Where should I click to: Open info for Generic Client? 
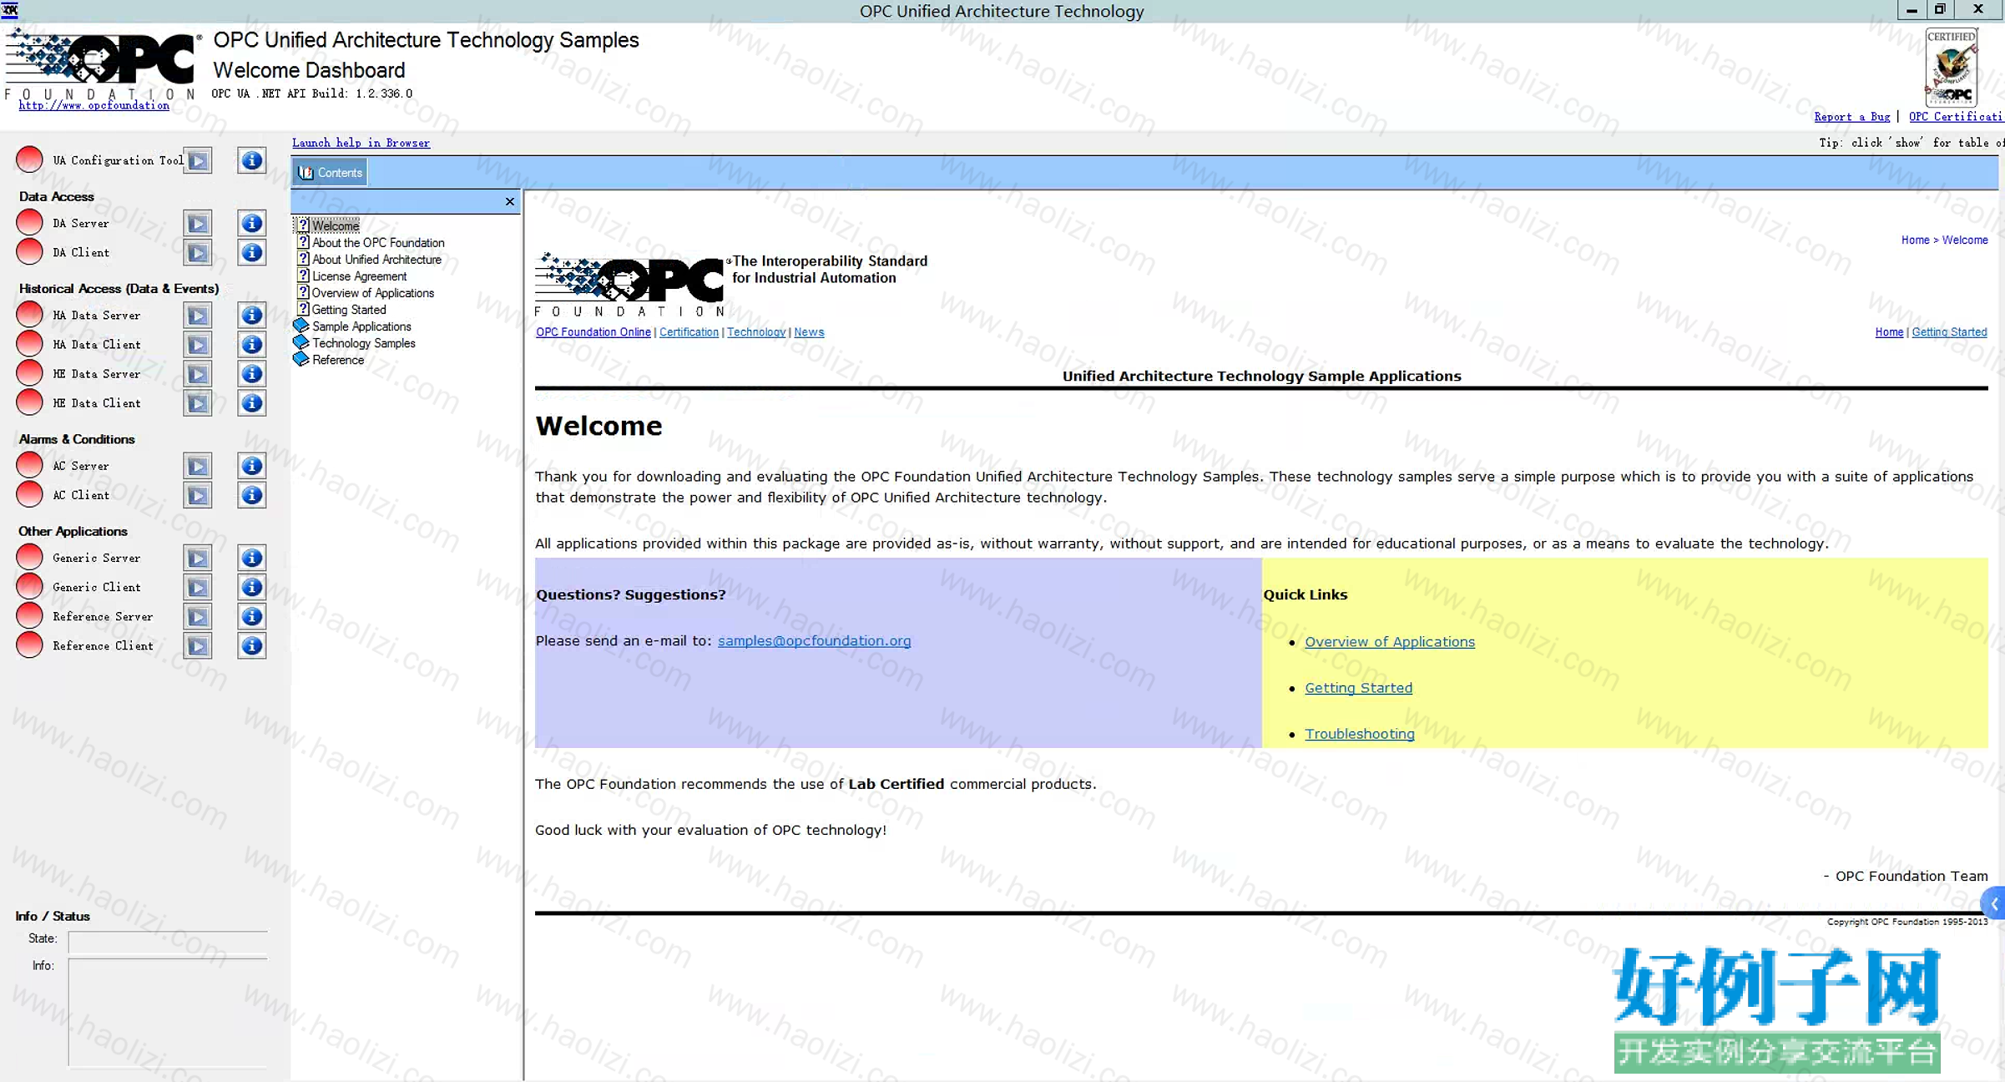pyautogui.click(x=251, y=586)
